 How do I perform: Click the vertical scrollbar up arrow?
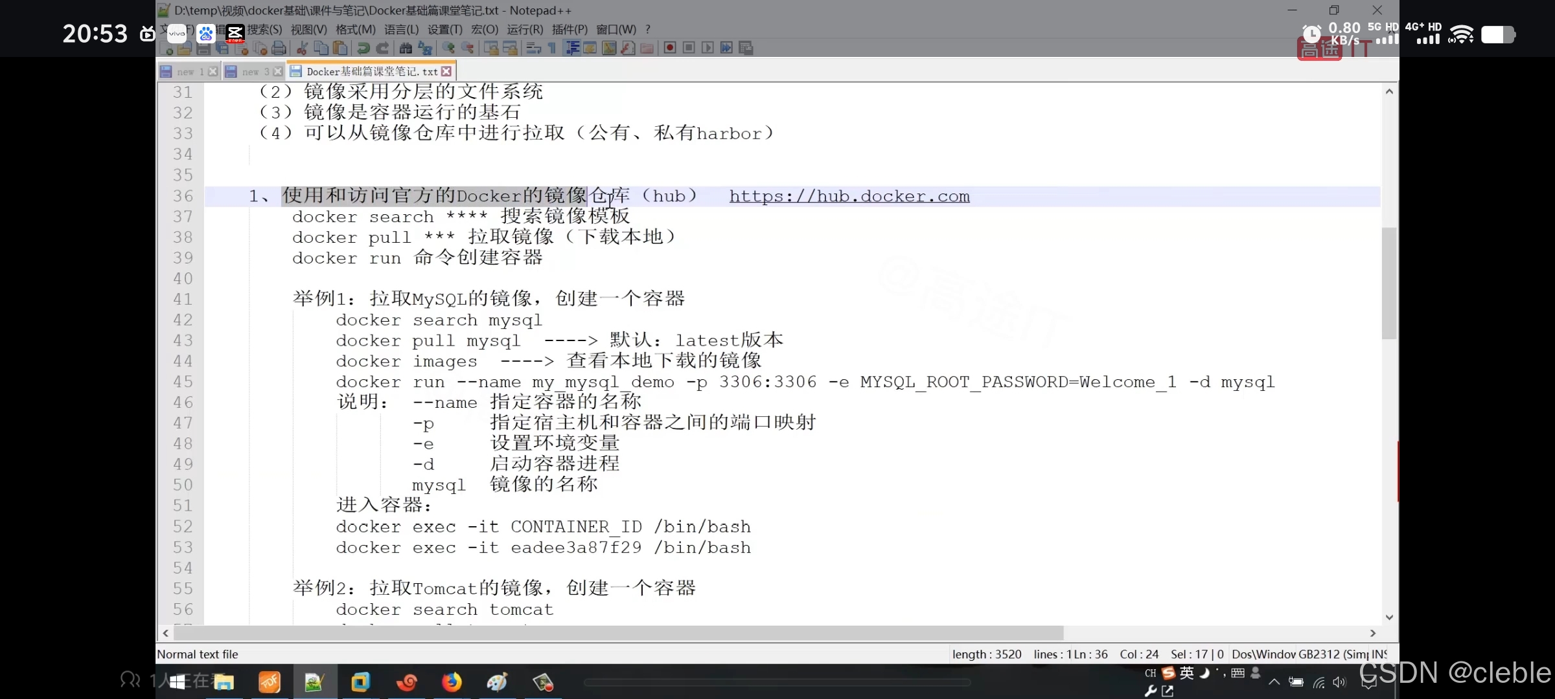pyautogui.click(x=1389, y=92)
